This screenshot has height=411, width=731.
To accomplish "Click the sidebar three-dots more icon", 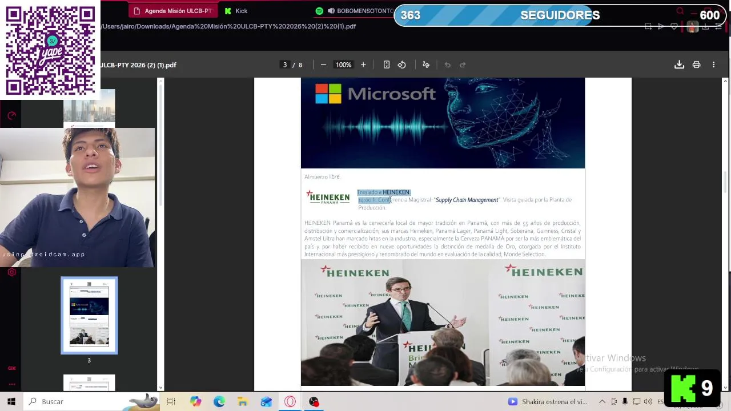I will point(11,384).
